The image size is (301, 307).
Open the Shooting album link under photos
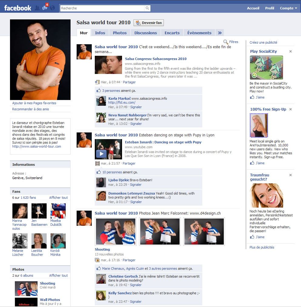pyautogui.click(x=102, y=249)
